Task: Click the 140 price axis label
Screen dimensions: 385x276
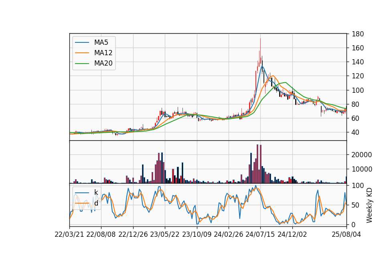Action: click(x=358, y=62)
